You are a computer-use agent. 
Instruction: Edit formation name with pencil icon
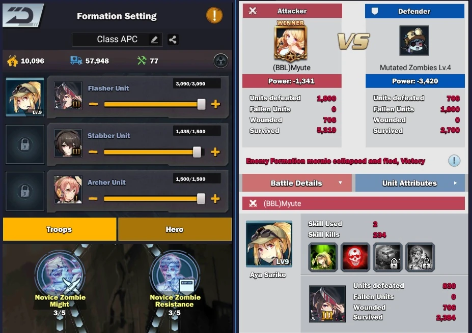click(x=154, y=40)
